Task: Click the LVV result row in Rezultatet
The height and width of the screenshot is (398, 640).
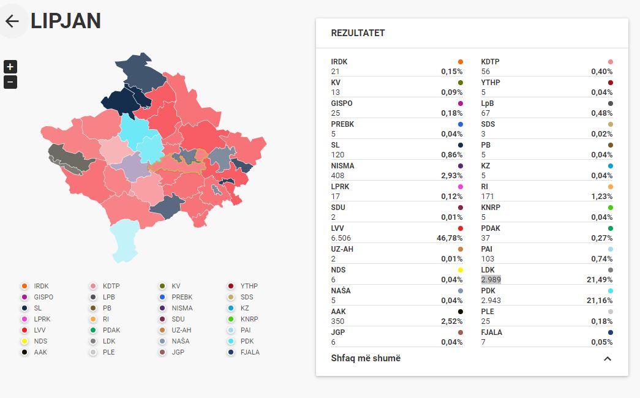Action: point(397,233)
